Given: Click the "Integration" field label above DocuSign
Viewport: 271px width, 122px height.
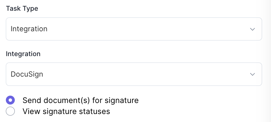Looking at the screenshot, I should [23, 54].
